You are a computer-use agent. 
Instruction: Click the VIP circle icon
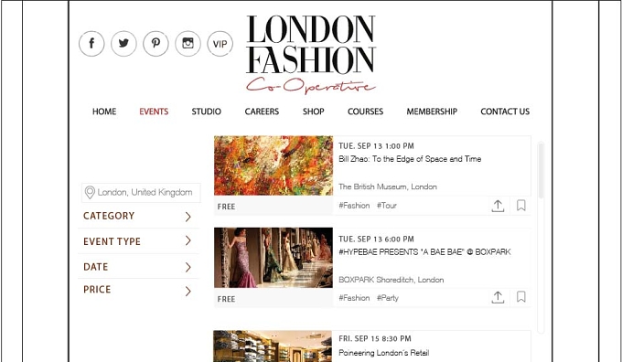220,44
